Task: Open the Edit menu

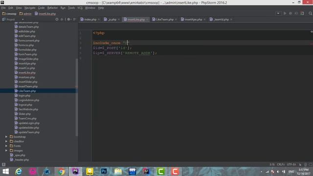Action: 11,8
